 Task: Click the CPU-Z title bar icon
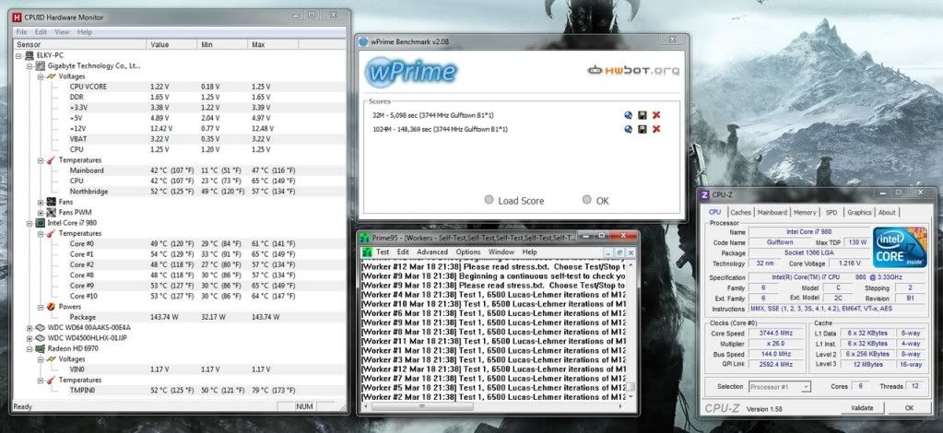point(705,194)
